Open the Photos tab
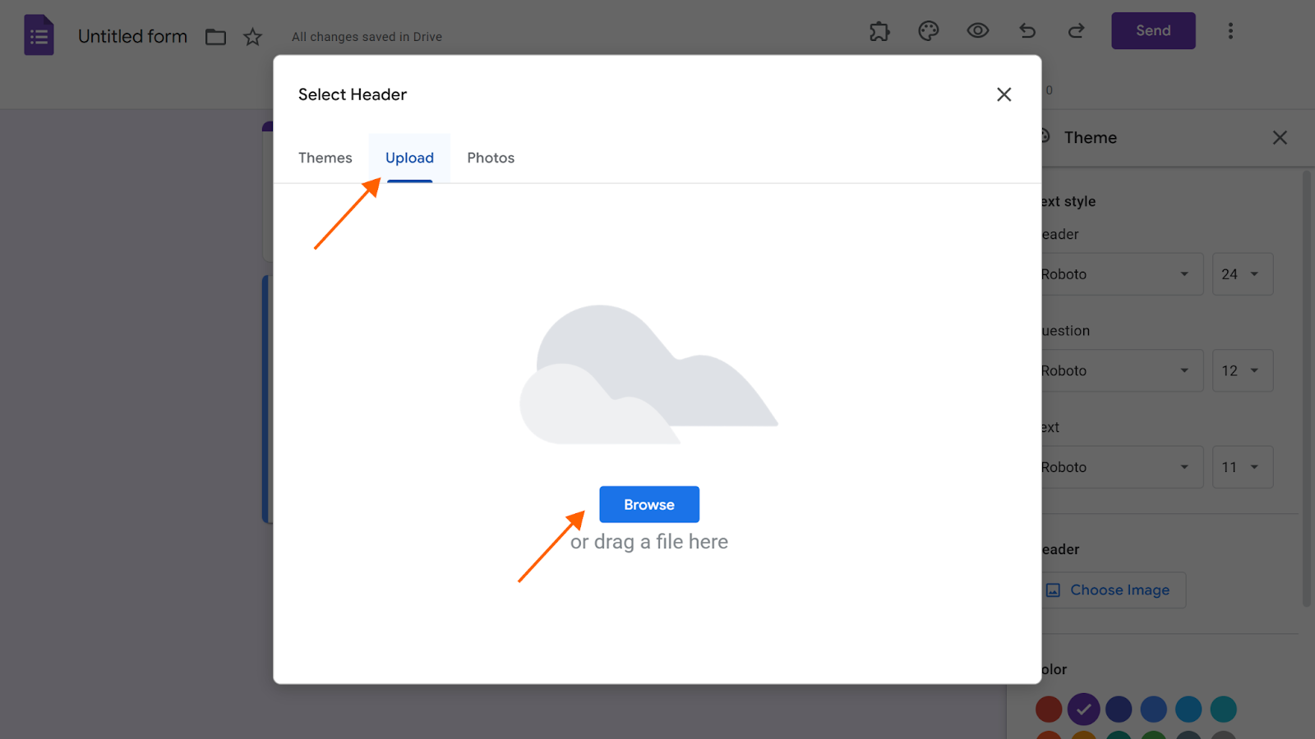Viewport: 1315px width, 739px height. pos(491,158)
